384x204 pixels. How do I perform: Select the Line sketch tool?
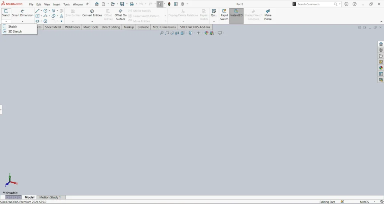pos(37,11)
